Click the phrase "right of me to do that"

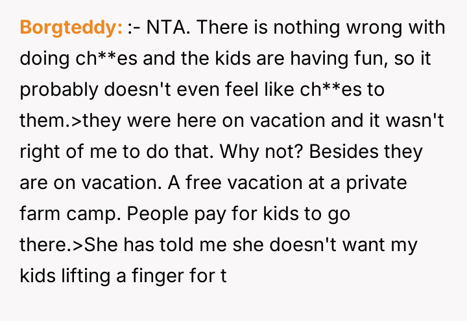(108, 152)
